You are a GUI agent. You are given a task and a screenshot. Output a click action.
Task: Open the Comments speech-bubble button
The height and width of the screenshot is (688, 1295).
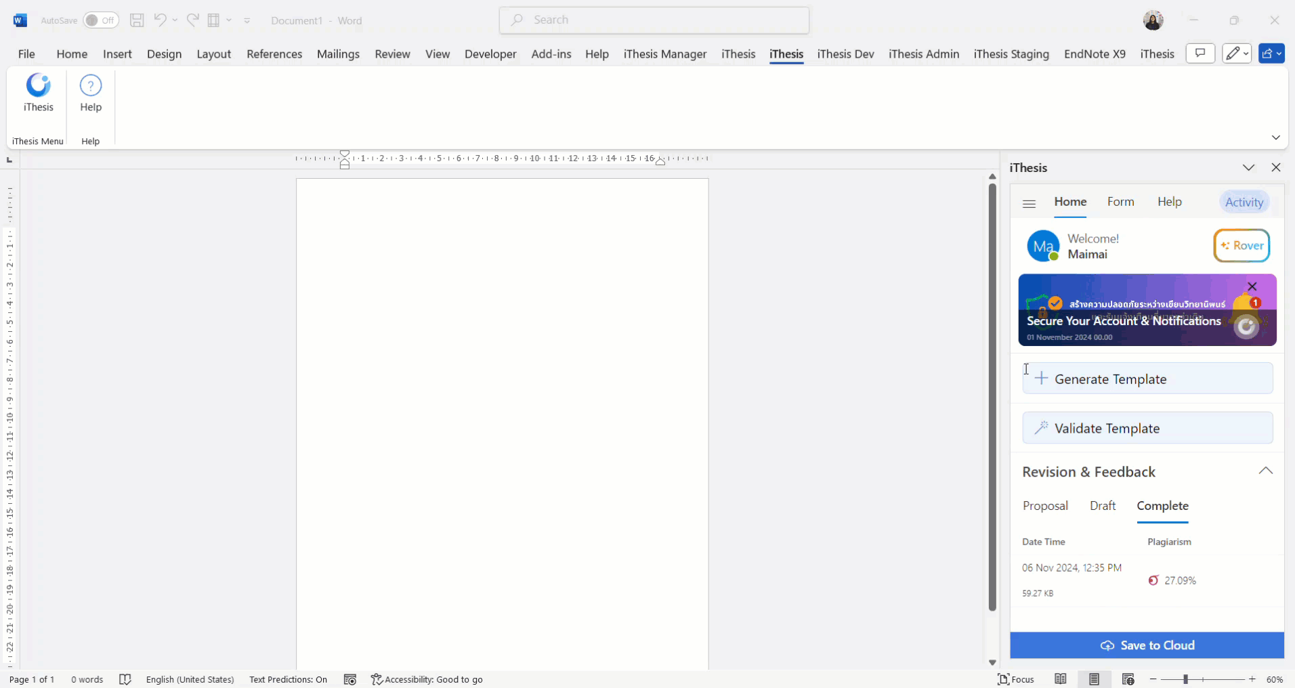click(1200, 53)
